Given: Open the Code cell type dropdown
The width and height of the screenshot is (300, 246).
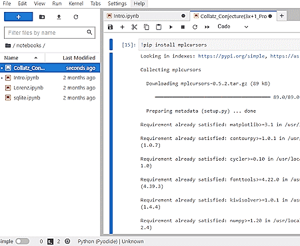Looking at the screenshot, I should click(x=233, y=27).
